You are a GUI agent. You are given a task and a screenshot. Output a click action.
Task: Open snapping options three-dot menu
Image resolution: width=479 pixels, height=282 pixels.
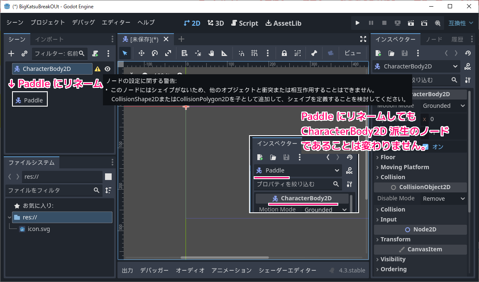pos(268,53)
